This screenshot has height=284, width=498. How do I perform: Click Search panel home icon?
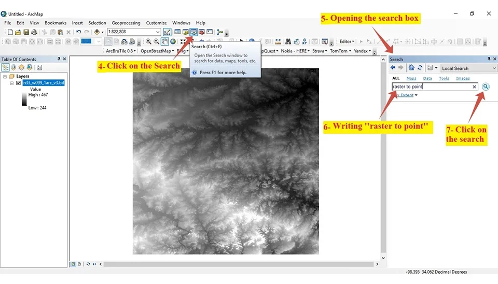click(x=411, y=67)
